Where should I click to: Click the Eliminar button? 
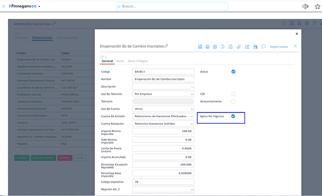point(65,158)
